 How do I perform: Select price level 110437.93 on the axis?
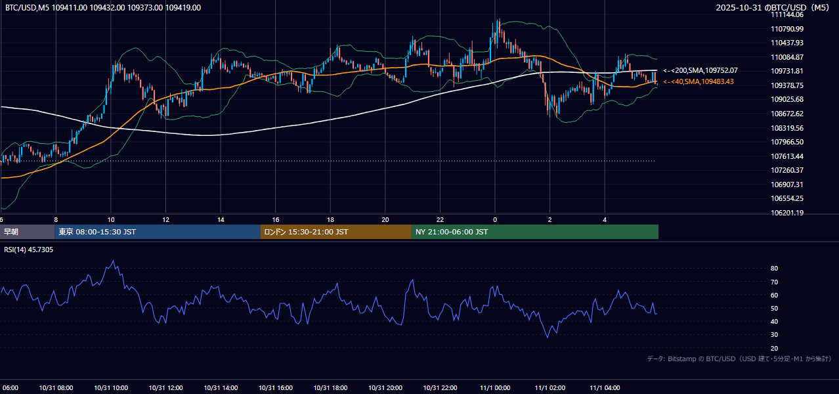click(787, 43)
